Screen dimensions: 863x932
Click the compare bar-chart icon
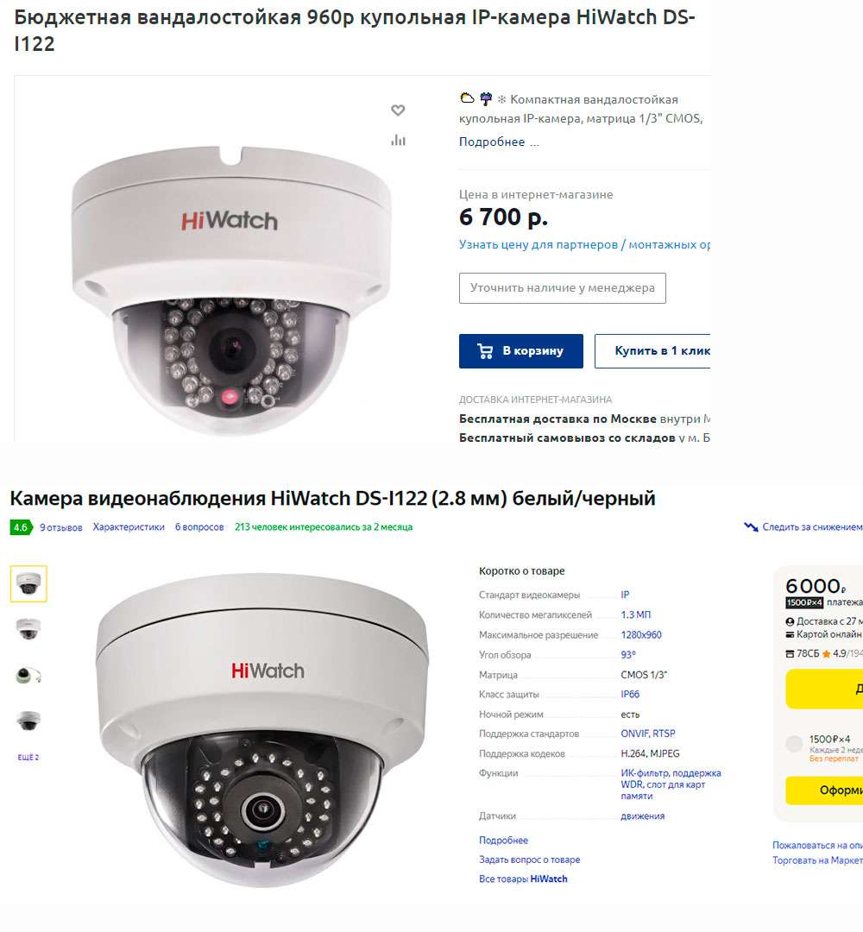398,141
